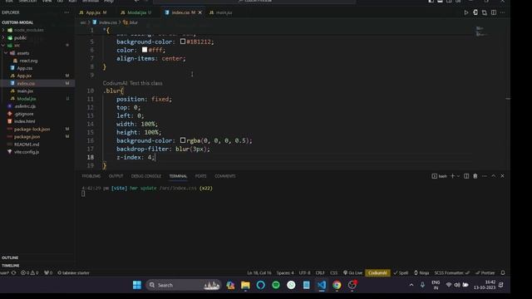Start Go Live server from status bar
Image resolution: width=532 pixels, height=299 pixels.
pyautogui.click(x=352, y=273)
